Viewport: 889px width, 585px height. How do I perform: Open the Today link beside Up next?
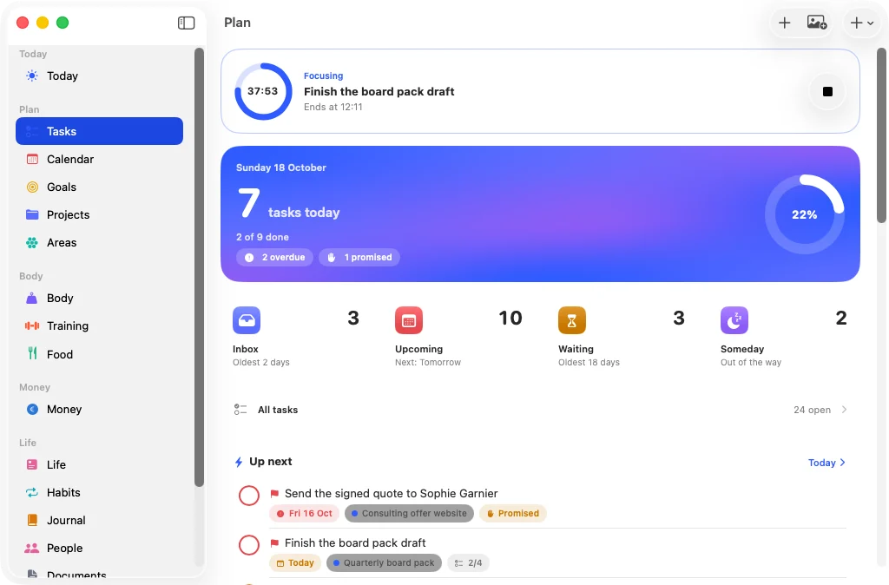826,463
